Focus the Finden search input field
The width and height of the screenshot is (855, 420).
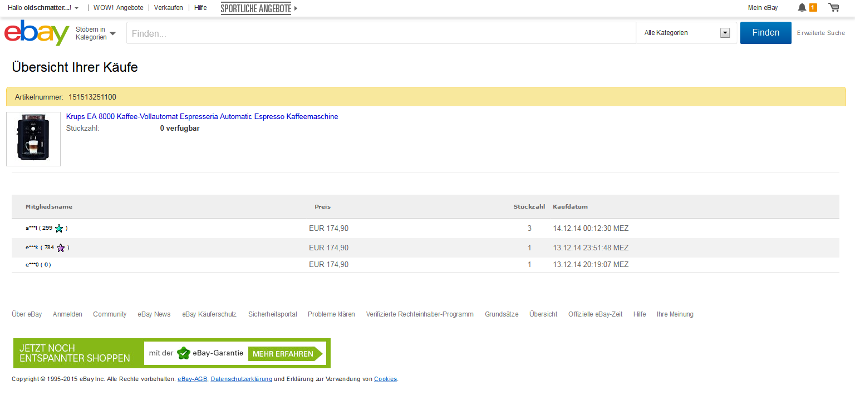381,33
